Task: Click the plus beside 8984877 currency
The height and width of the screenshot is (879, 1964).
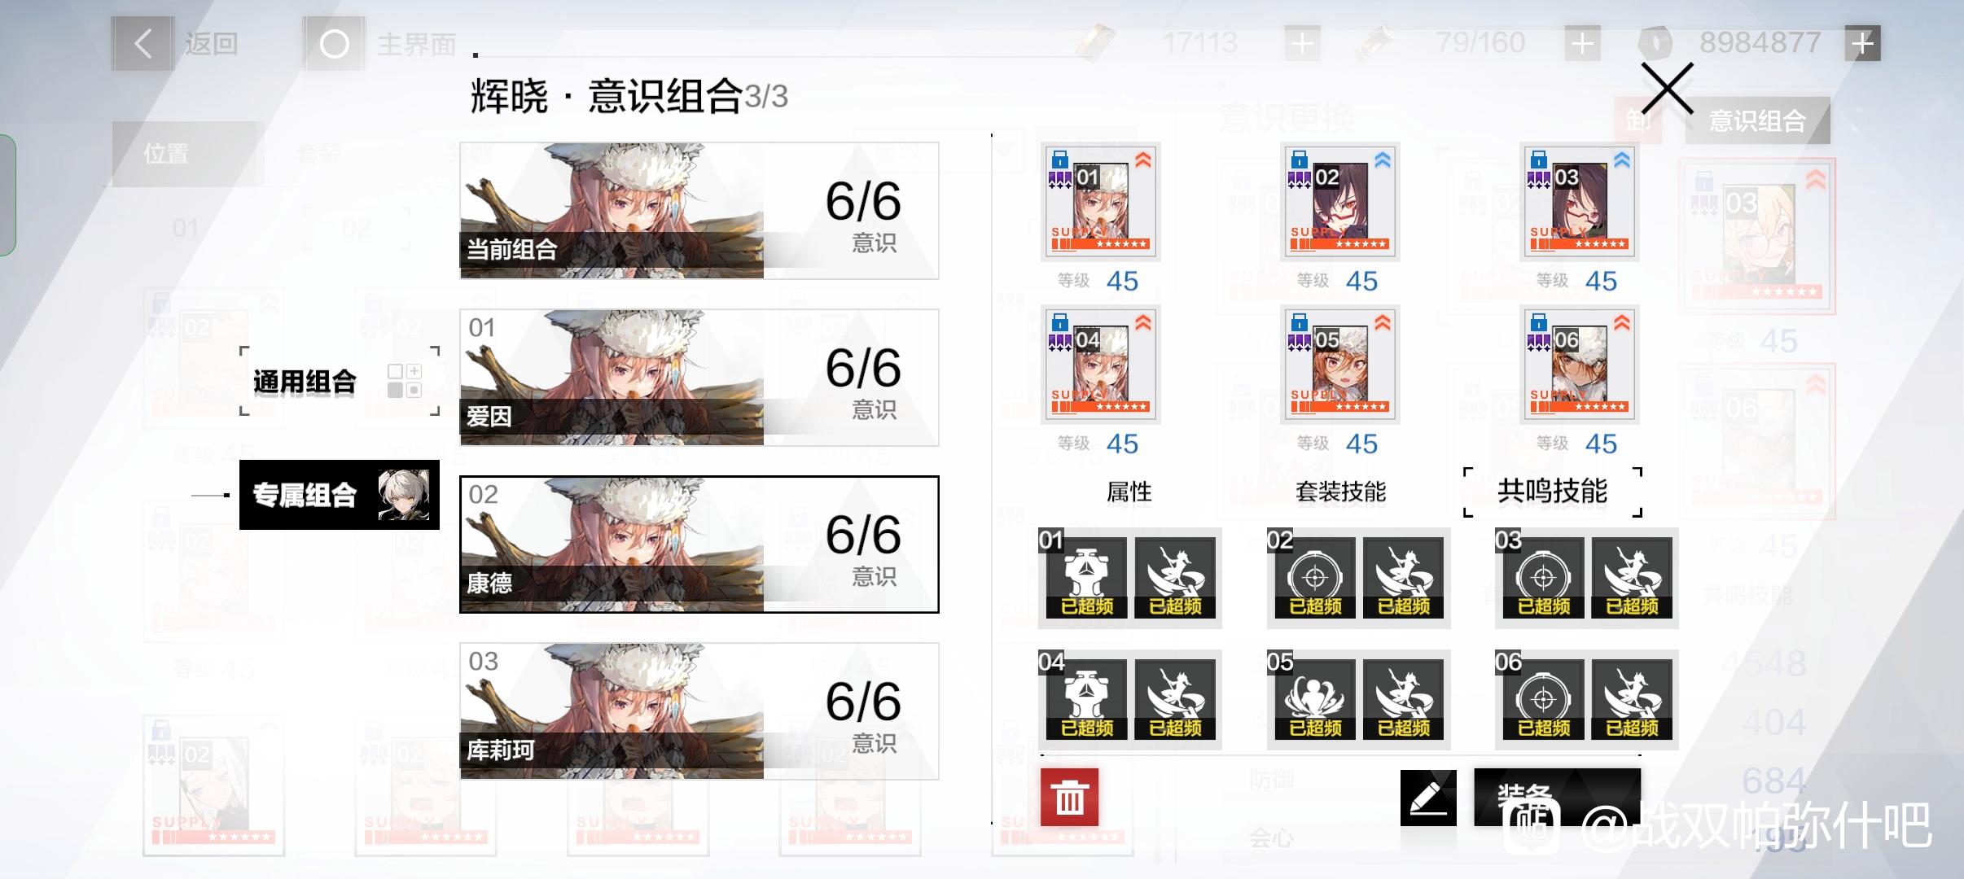Action: (x=1862, y=43)
